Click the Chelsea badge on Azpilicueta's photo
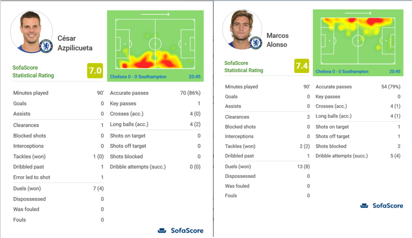 46,46
